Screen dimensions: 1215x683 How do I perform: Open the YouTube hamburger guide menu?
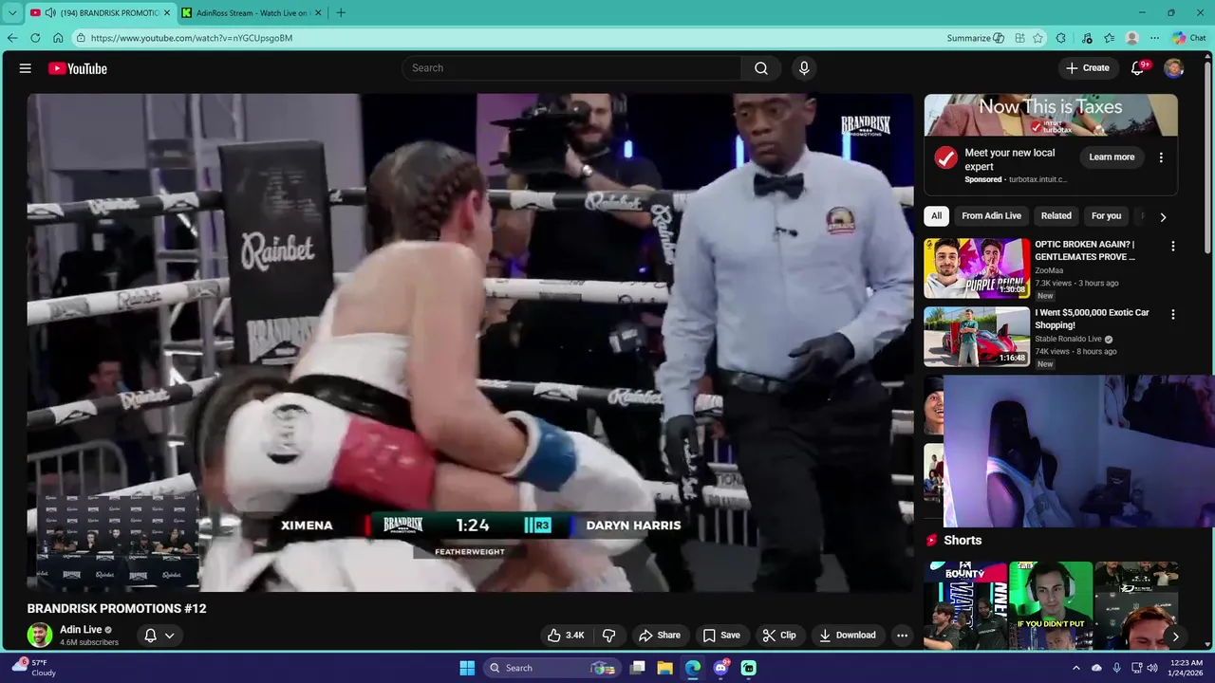click(x=26, y=68)
